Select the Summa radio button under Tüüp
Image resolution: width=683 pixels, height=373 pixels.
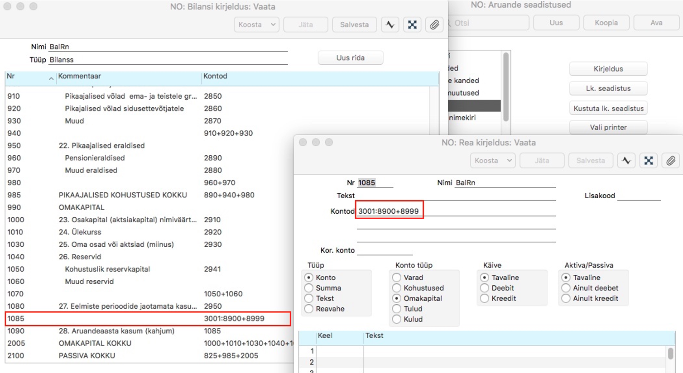click(309, 288)
